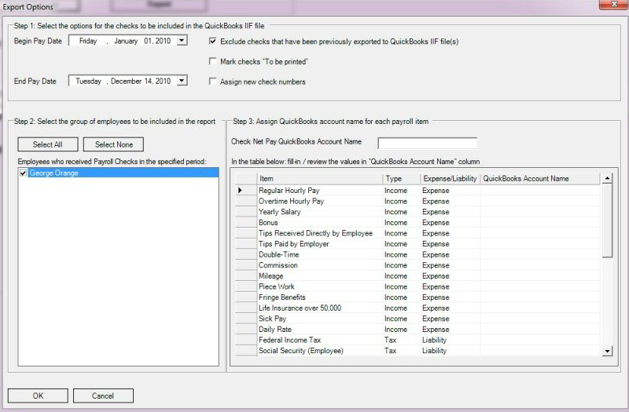Click QuickBooks Account Name column header
The image size is (629, 412).
[540, 179]
